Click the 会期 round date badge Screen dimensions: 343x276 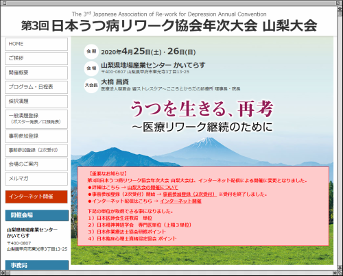(x=91, y=51)
